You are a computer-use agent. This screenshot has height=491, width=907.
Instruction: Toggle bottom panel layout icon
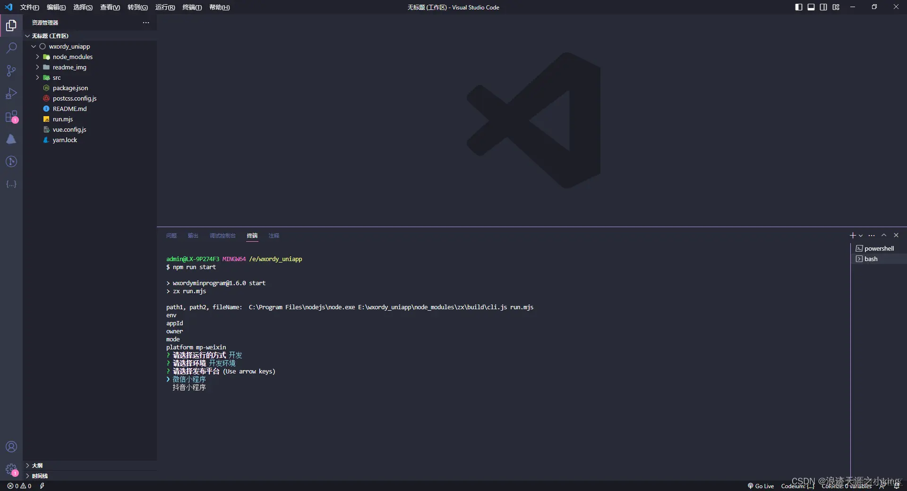tap(811, 7)
